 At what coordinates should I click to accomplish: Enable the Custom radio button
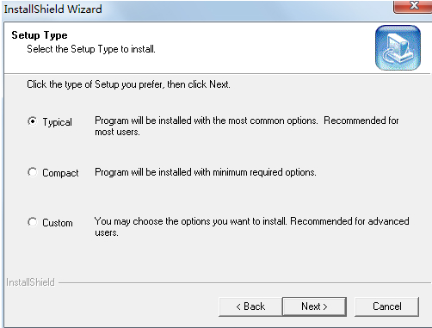(x=33, y=222)
